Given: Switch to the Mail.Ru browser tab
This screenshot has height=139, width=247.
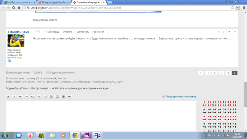Looking at the screenshot, I should 20,2.
